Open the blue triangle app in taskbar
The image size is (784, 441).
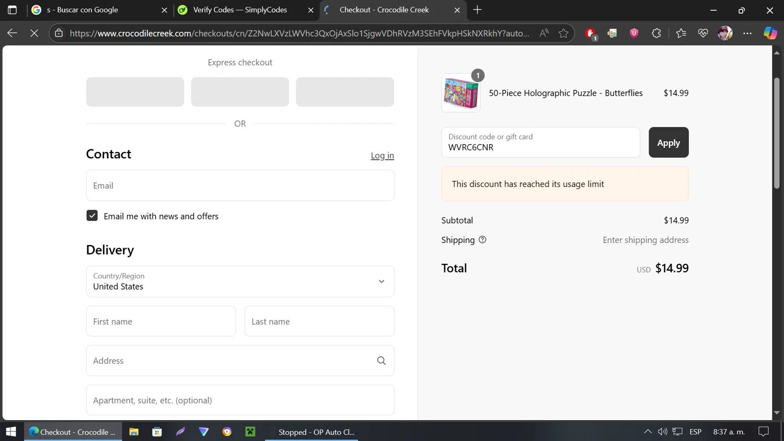(204, 432)
